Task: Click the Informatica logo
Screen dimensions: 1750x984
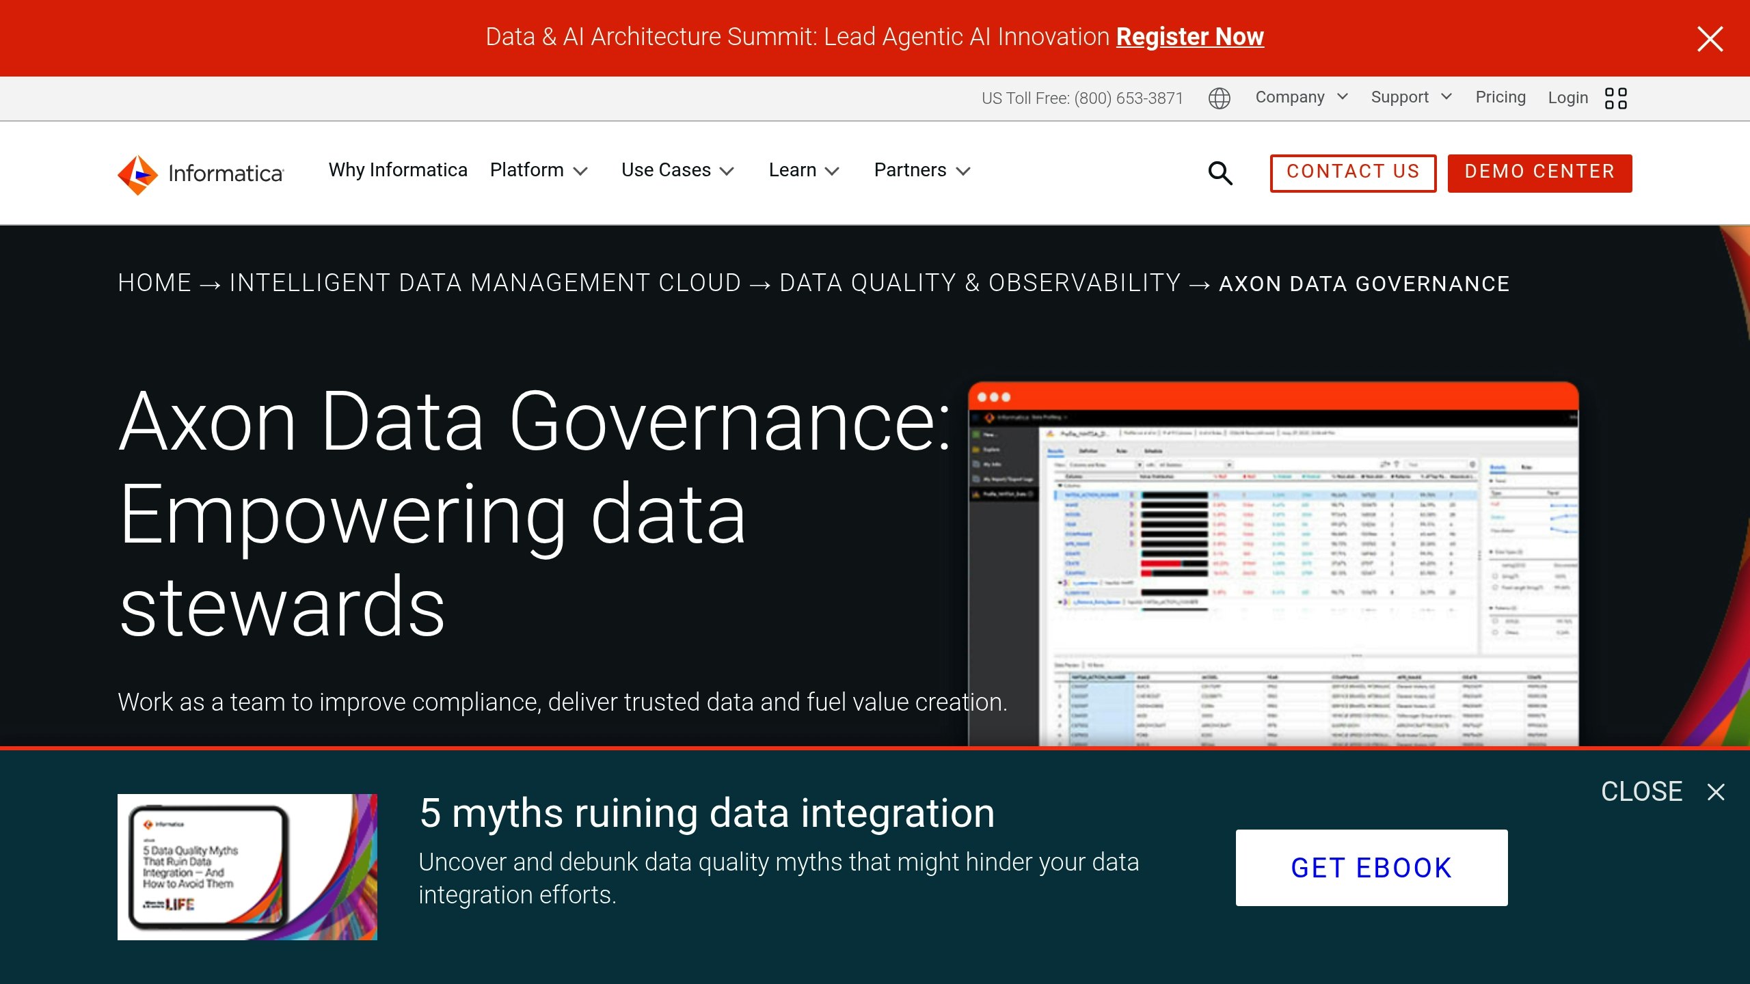Action: pyautogui.click(x=200, y=174)
